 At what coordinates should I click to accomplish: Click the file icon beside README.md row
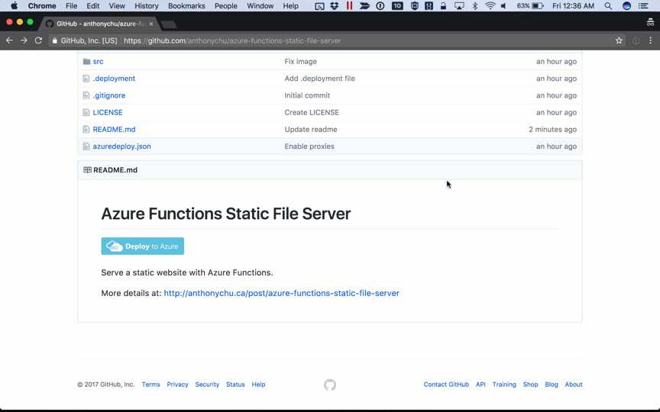[x=86, y=130]
